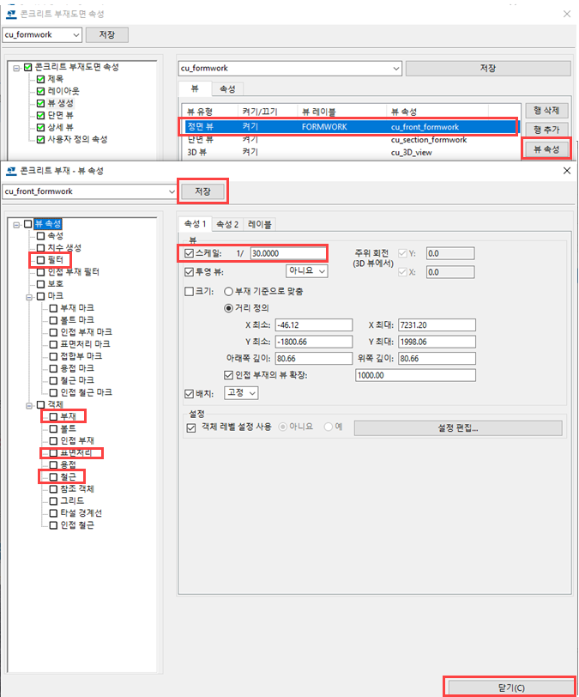Select 그리드 in the tree
The height and width of the screenshot is (697, 579).
72,501
